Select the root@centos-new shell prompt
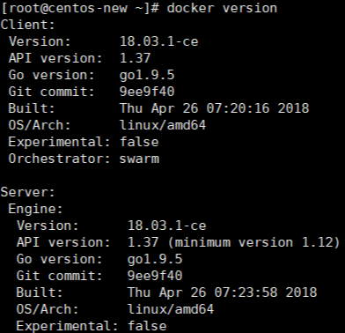 point(80,8)
